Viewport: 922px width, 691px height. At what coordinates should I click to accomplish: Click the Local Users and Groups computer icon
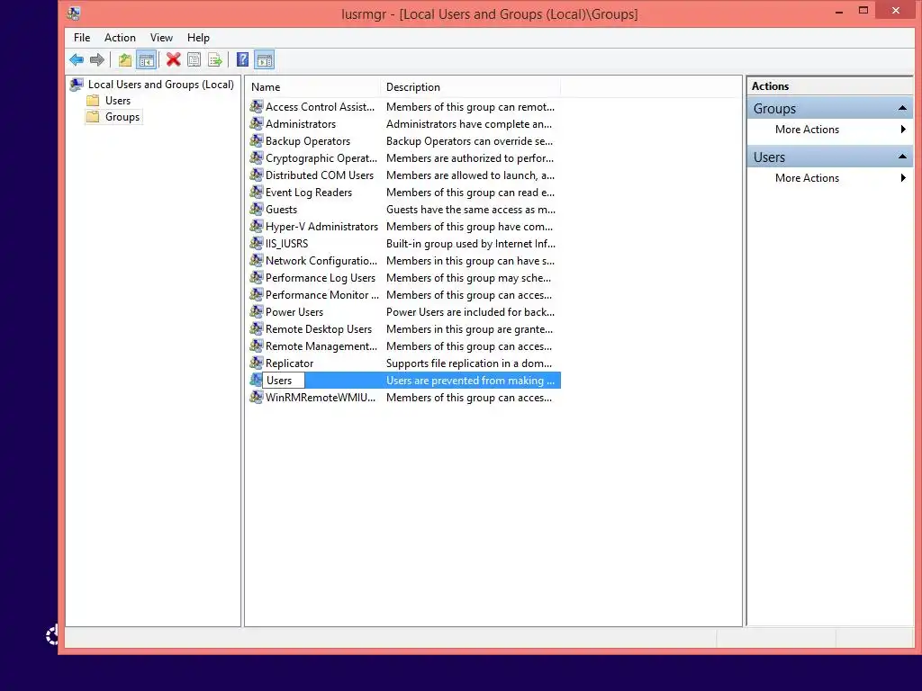[x=77, y=85]
